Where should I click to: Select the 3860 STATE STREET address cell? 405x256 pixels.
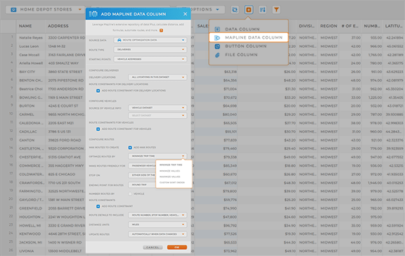65,72
